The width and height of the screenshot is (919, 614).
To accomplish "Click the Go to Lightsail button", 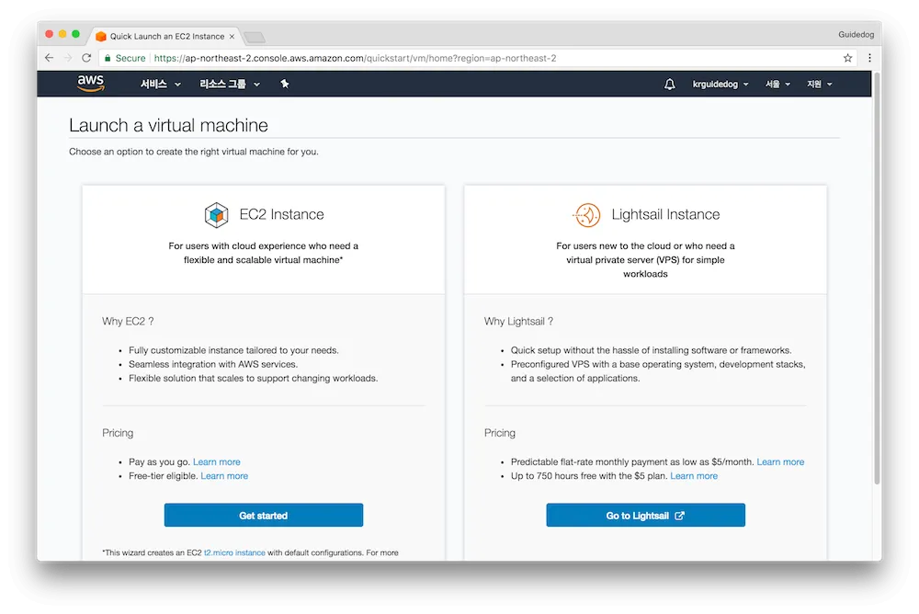I will click(x=645, y=515).
